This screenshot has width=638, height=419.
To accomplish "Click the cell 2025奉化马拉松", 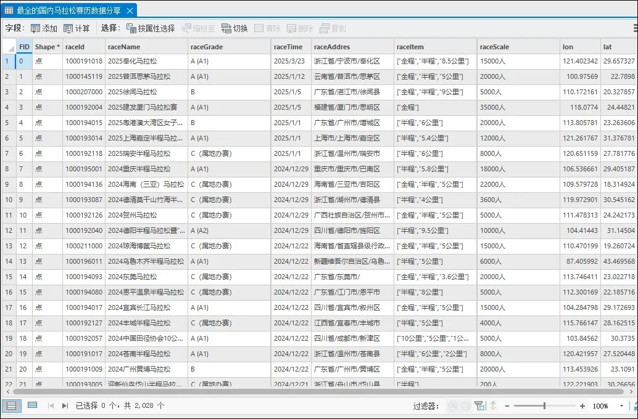I will (x=147, y=62).
